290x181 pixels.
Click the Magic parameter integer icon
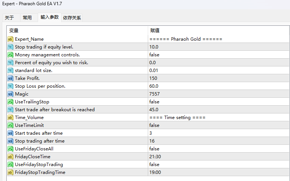click(10, 94)
